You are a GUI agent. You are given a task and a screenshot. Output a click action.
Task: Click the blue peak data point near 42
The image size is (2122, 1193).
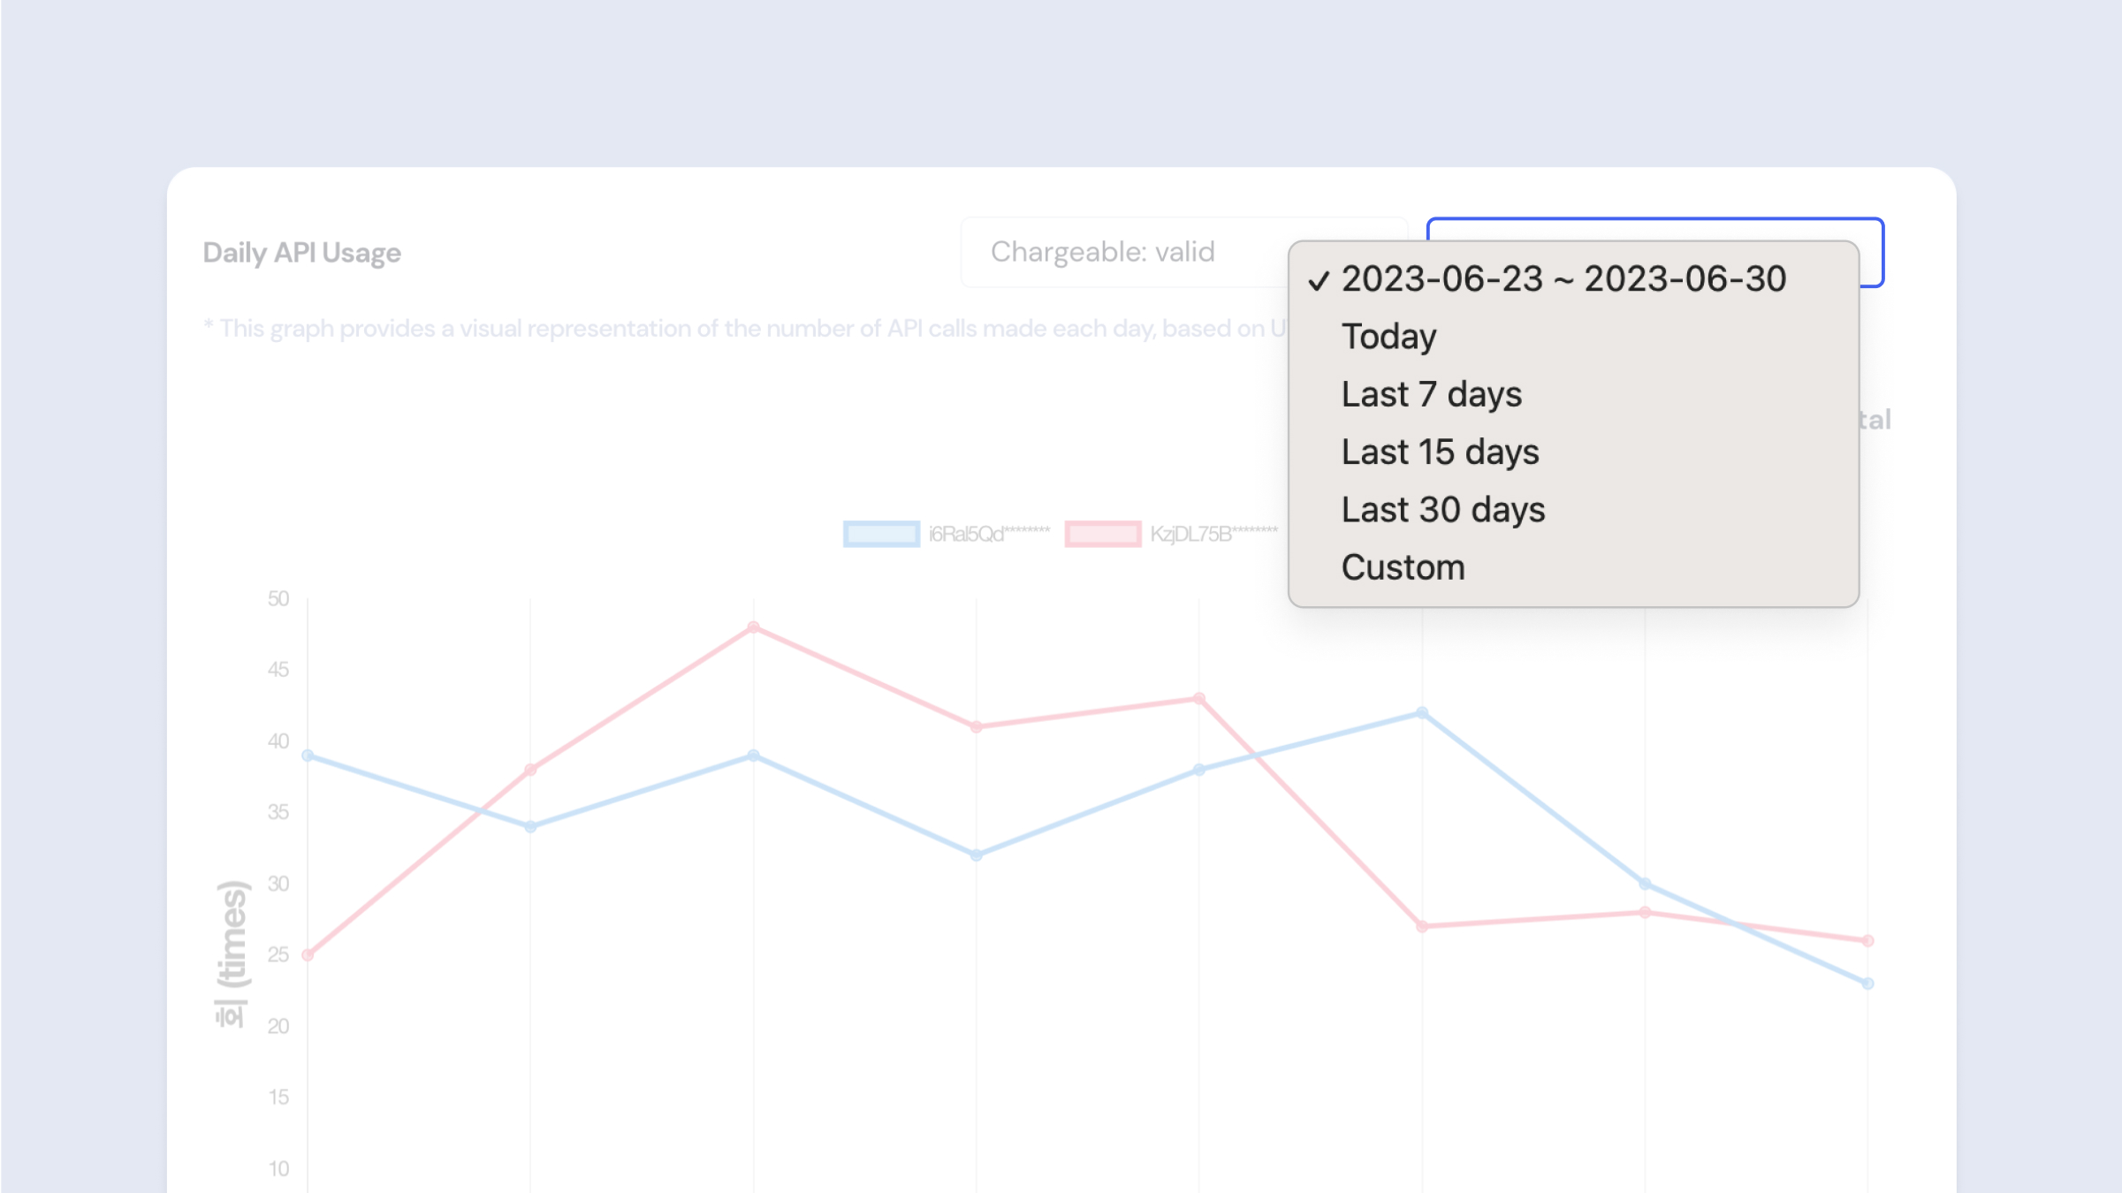tap(1422, 713)
